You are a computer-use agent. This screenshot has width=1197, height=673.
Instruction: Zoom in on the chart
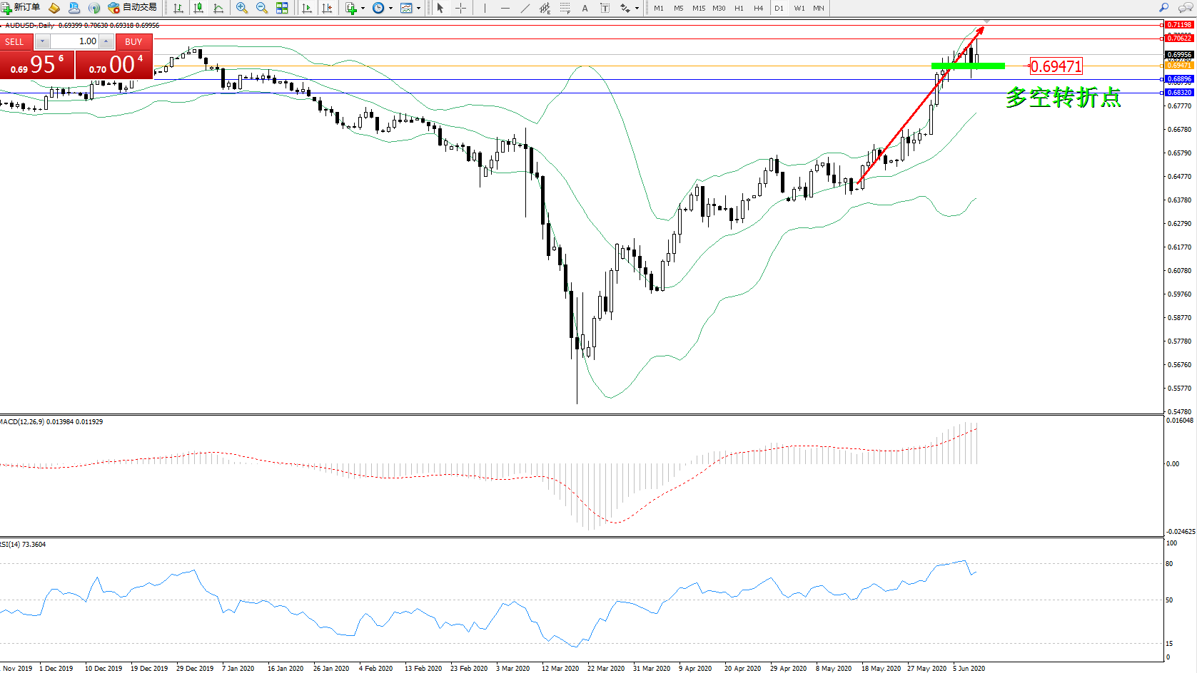tap(242, 8)
